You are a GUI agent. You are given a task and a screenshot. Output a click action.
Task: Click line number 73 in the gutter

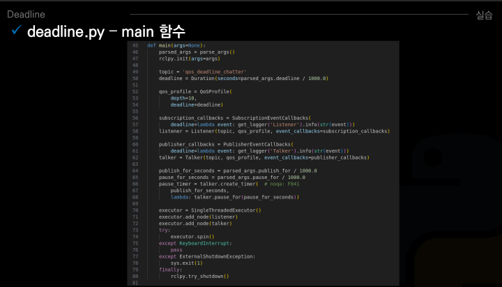(x=135, y=231)
